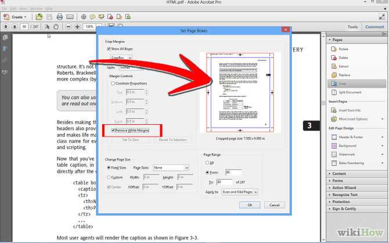Click the read mode icon at toolbar right
This screenshot has width=389, height=243.
pyautogui.click(x=382, y=17)
